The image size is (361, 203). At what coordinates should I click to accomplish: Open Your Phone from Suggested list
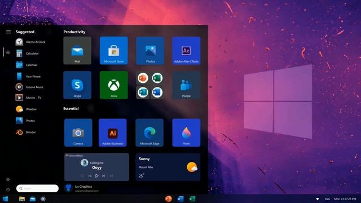point(28,77)
